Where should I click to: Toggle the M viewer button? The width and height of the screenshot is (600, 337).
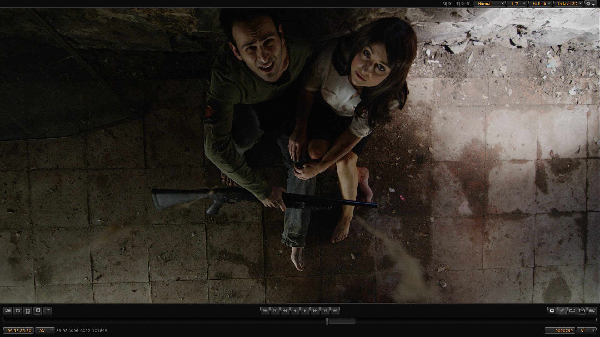click(x=444, y=4)
